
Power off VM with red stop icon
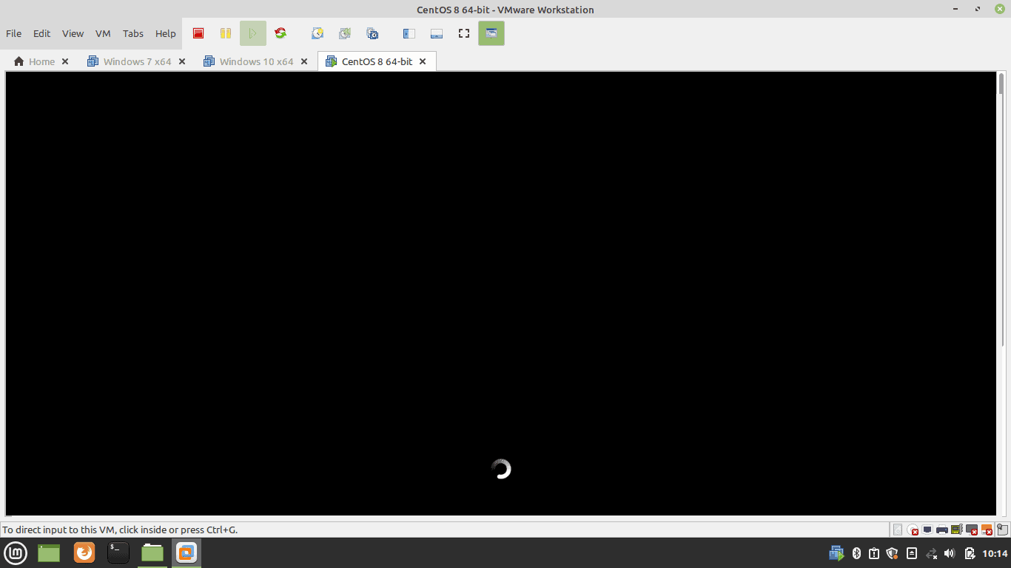[x=198, y=33]
